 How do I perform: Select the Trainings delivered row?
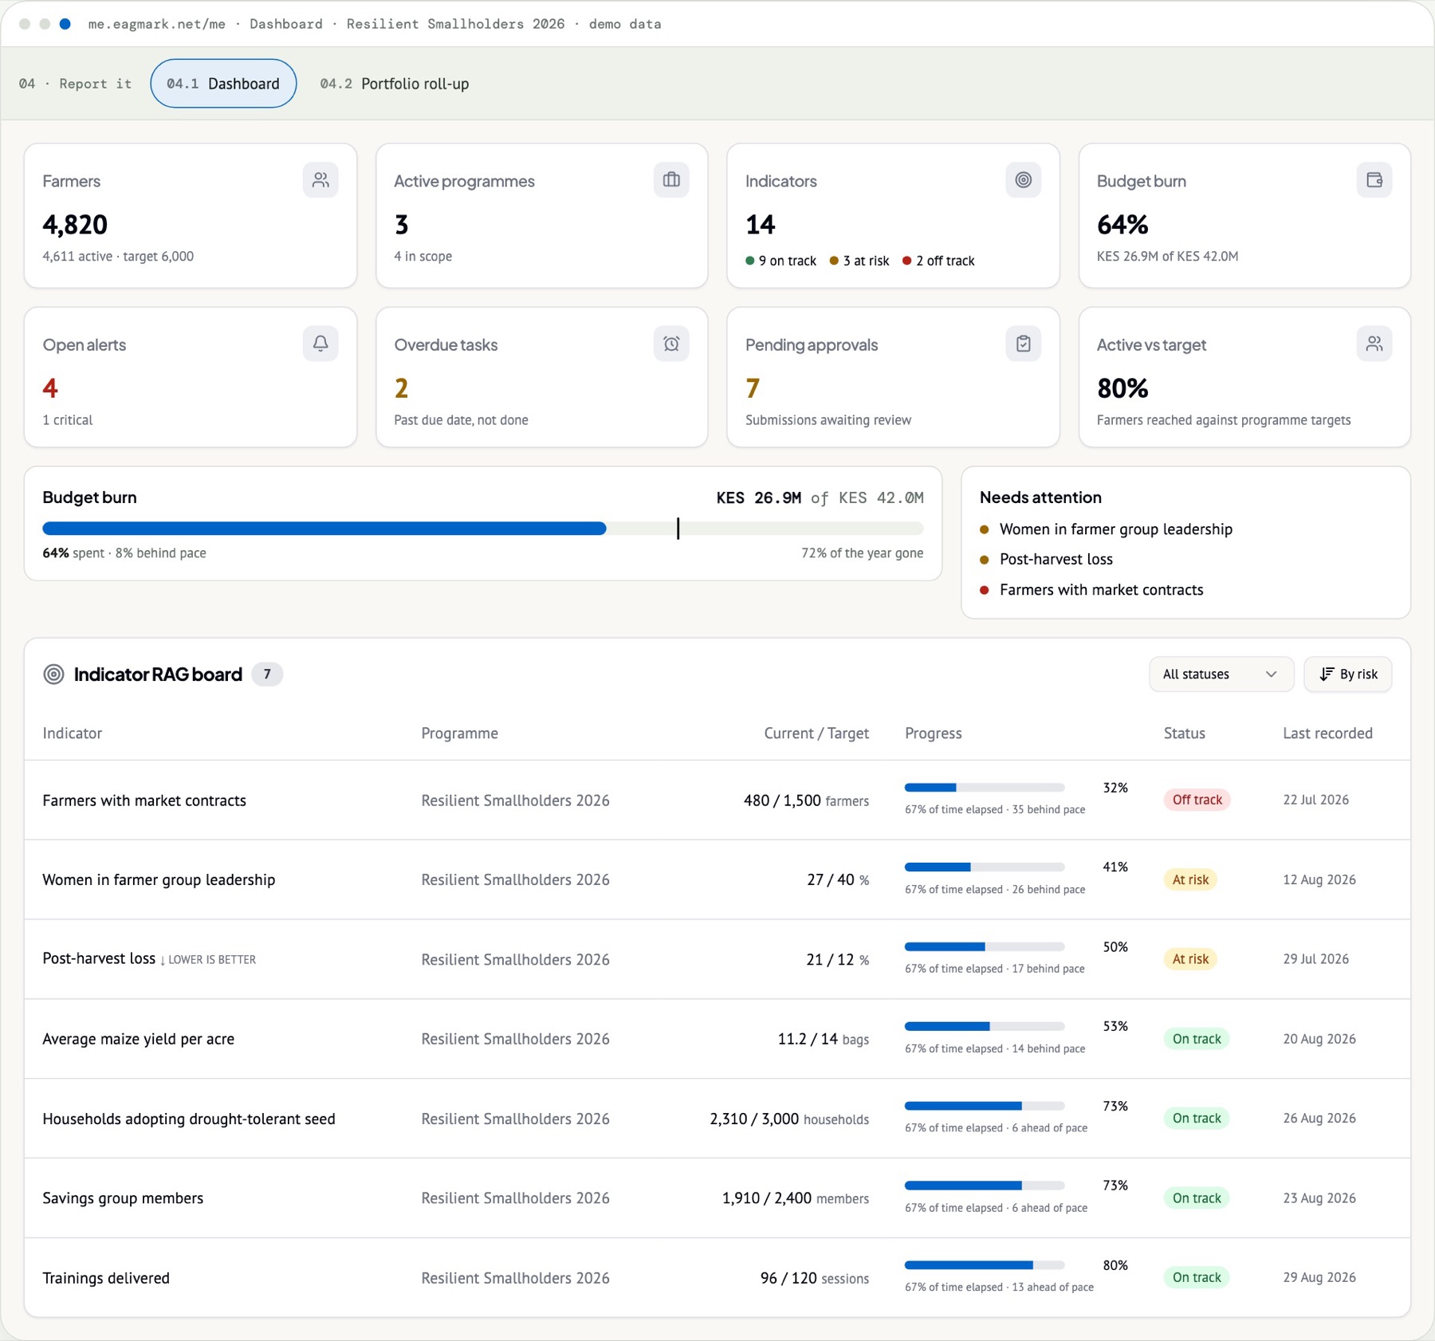717,1277
